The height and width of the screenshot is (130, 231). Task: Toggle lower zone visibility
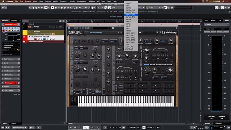[219, 8]
